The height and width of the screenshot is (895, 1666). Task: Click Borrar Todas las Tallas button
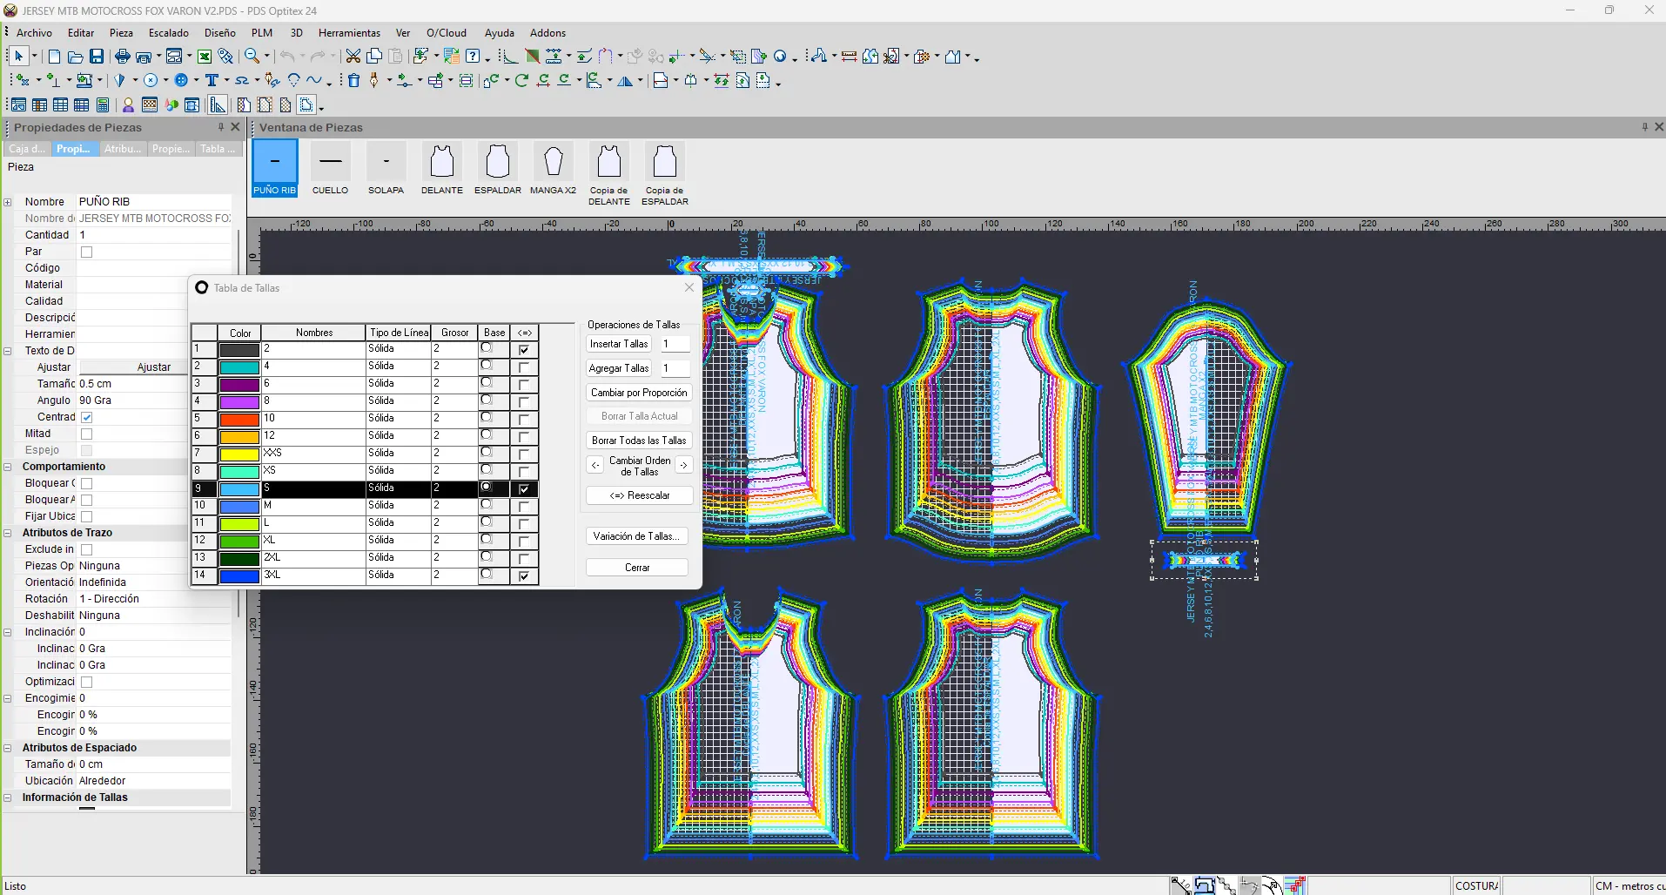(x=639, y=441)
